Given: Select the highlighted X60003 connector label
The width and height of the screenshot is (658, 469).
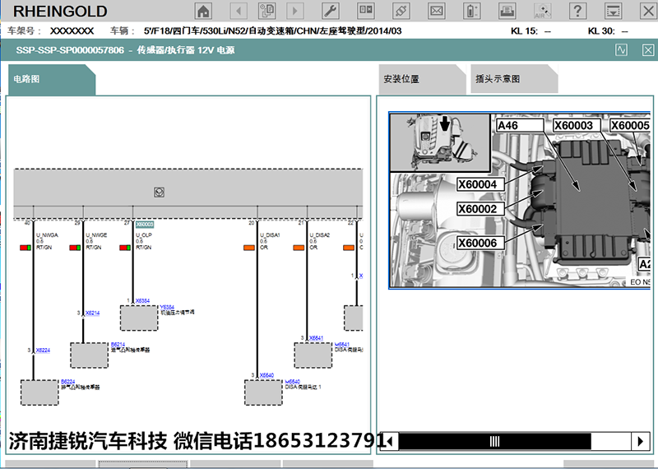Looking at the screenshot, I should 145,224.
